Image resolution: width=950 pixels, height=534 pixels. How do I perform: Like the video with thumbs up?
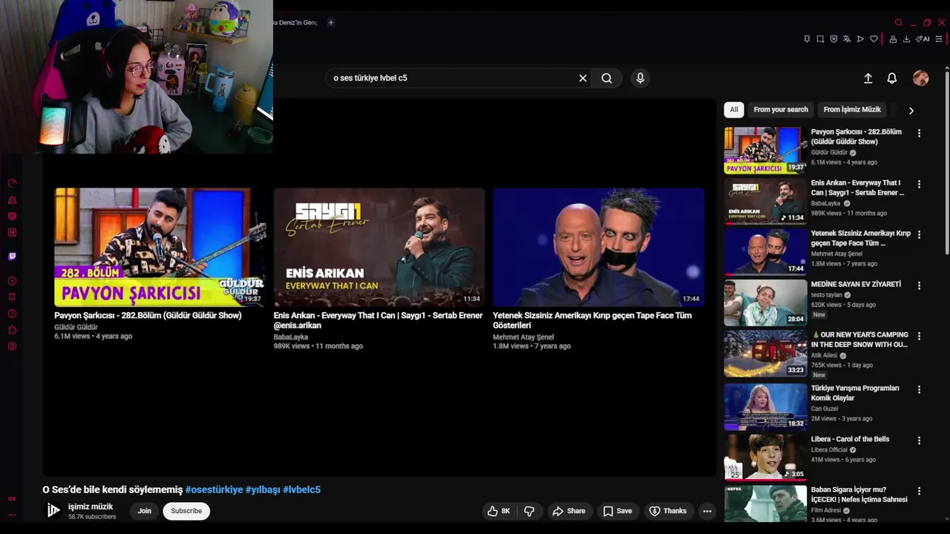pyautogui.click(x=499, y=511)
